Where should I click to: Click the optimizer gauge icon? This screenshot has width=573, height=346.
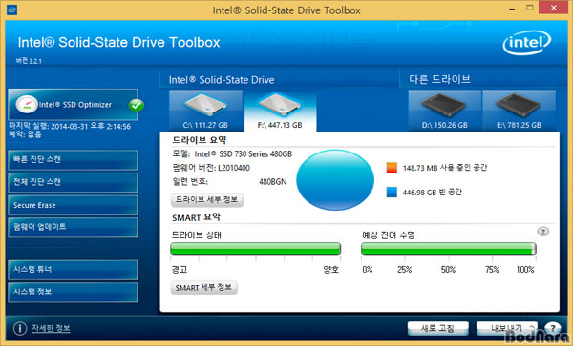[27, 105]
